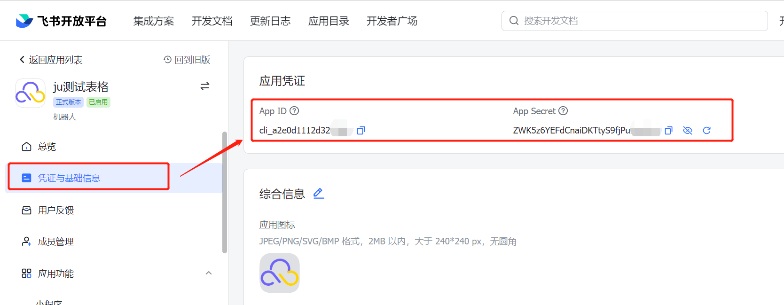Open 更新日志 in top navigation

[270, 21]
